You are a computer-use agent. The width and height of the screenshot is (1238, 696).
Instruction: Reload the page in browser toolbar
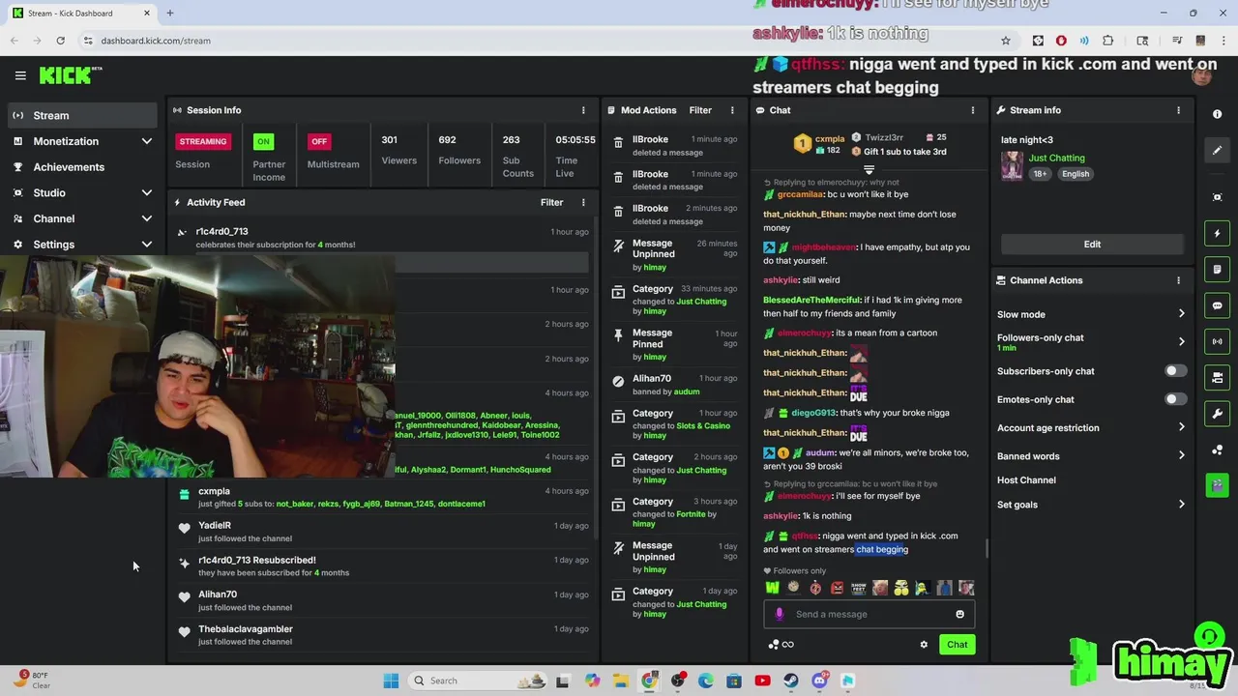[x=60, y=41]
